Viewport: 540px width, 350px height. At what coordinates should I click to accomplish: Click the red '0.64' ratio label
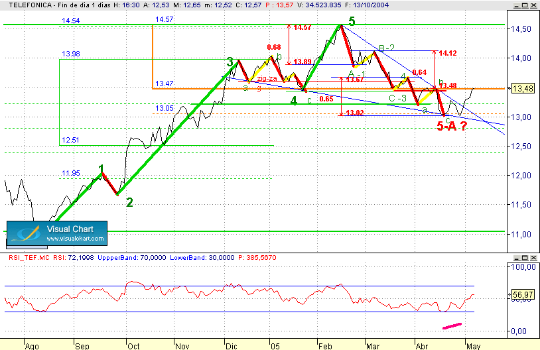point(419,72)
